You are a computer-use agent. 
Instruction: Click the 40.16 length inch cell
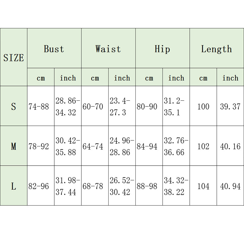pos(230,146)
